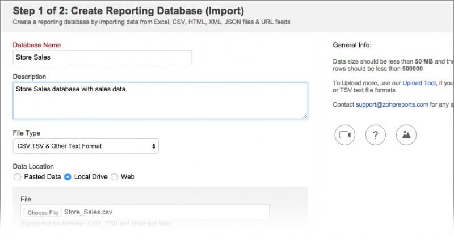This screenshot has height=240, width=454.
Task: Click the Description label above the text area
Action: [30, 77]
